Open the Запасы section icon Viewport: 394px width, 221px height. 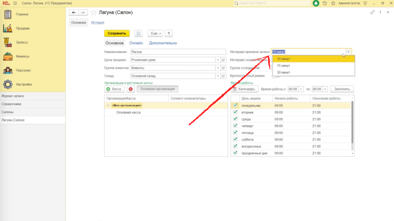coord(8,42)
